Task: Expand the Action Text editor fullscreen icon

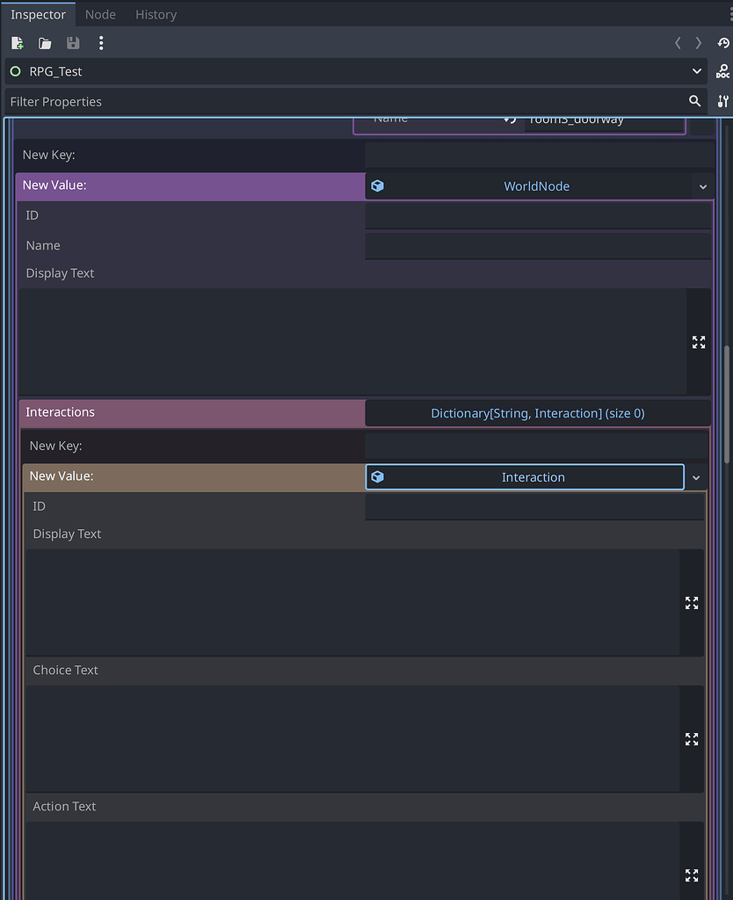Action: click(692, 875)
